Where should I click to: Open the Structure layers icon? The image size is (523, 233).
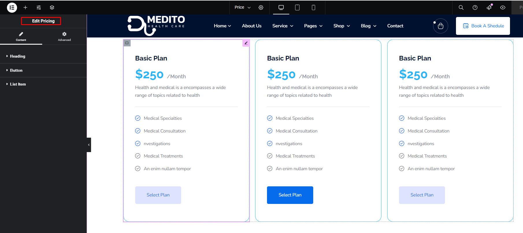52,7
